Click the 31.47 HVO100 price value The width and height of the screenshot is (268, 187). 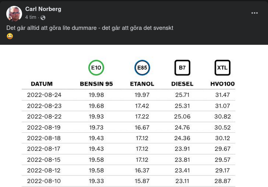222,95
